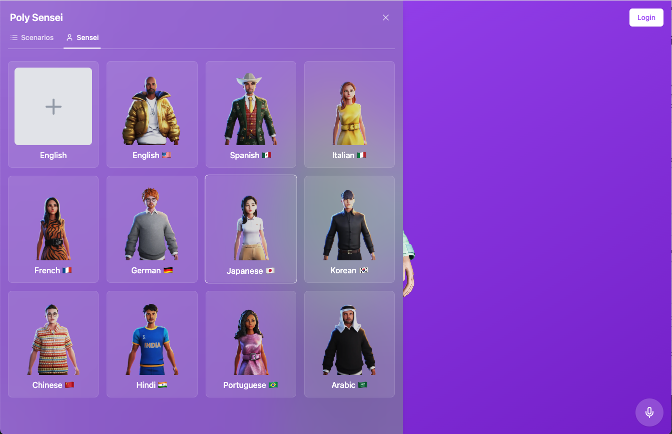
Task: Pick the Italian sensei in yellow dress
Action: [349, 114]
